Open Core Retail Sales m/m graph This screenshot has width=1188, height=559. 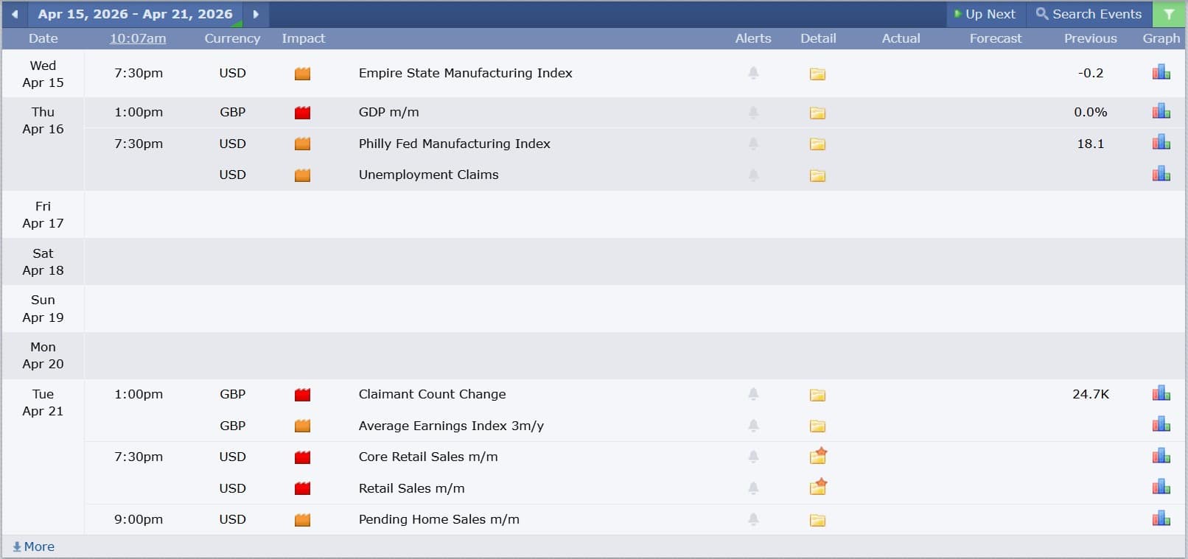(x=1161, y=456)
